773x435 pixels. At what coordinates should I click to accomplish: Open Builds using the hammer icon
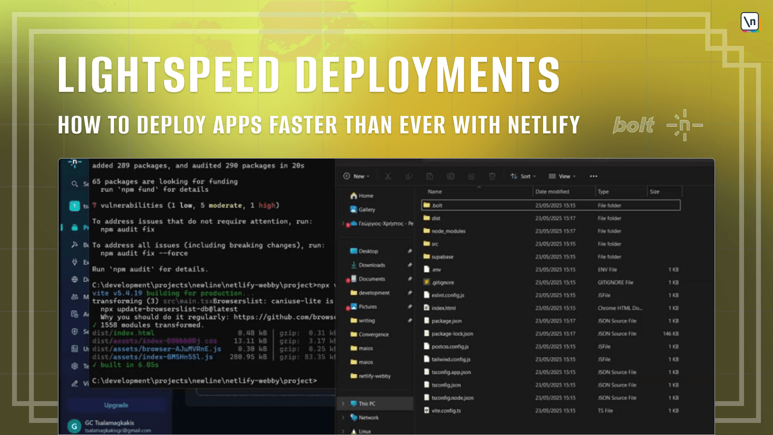(x=74, y=245)
